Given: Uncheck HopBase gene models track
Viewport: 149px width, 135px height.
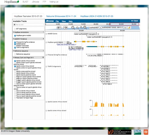Looking at the screenshot, I should coord(15,36).
